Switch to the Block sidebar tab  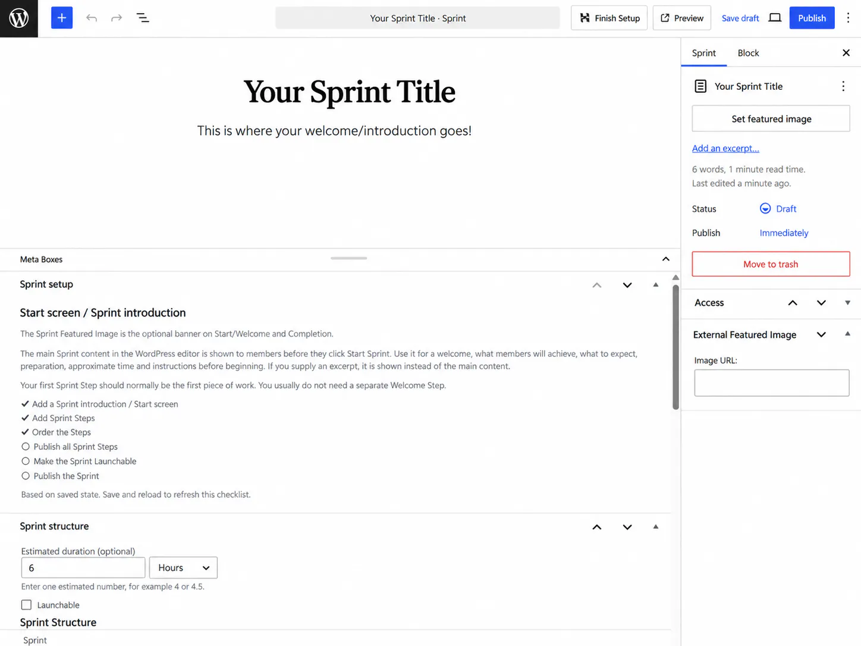pyautogui.click(x=748, y=53)
